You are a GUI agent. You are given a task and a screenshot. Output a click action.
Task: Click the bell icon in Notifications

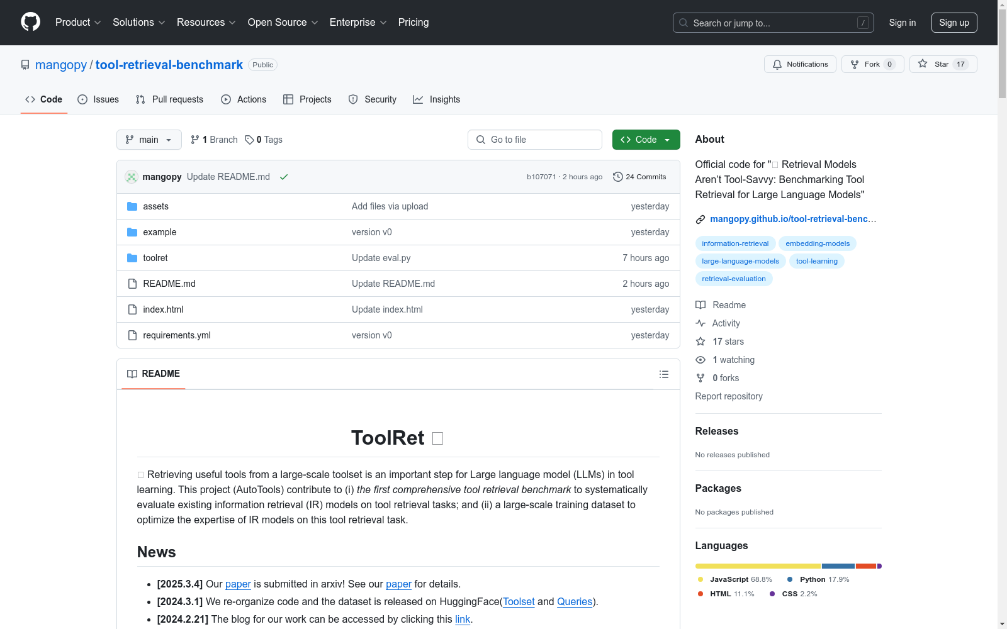coord(777,64)
